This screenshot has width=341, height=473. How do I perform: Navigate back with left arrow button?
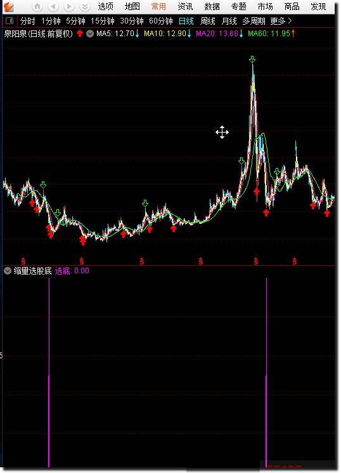pyautogui.click(x=53, y=6)
